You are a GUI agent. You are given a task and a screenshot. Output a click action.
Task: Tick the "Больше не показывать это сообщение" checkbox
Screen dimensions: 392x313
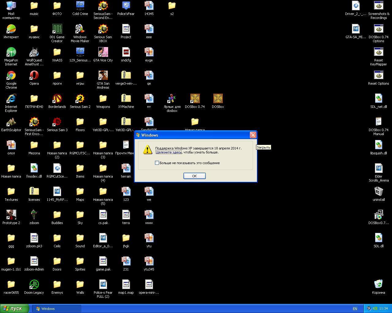tap(157, 163)
